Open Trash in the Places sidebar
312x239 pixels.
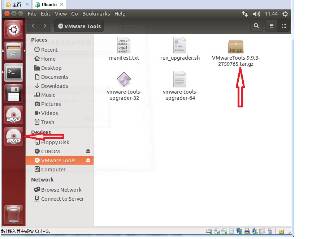coord(60,122)
